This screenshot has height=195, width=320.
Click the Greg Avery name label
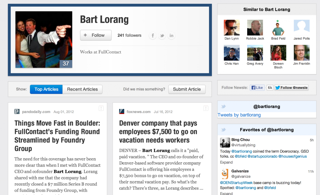click(x=255, y=64)
